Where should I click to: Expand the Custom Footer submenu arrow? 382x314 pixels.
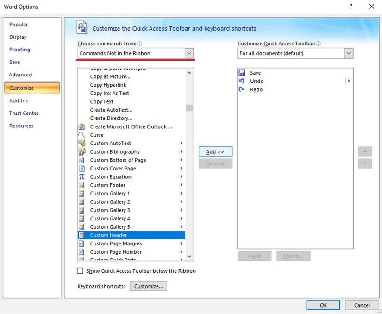coord(181,185)
